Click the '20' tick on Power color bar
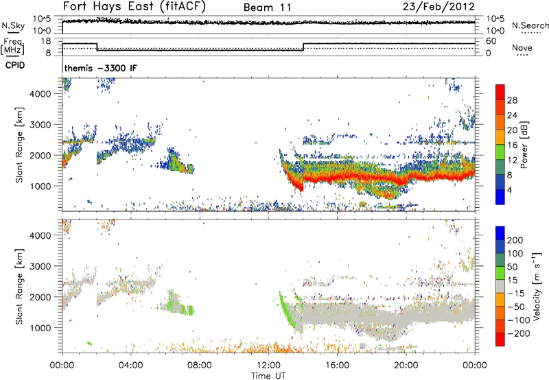 (512, 130)
